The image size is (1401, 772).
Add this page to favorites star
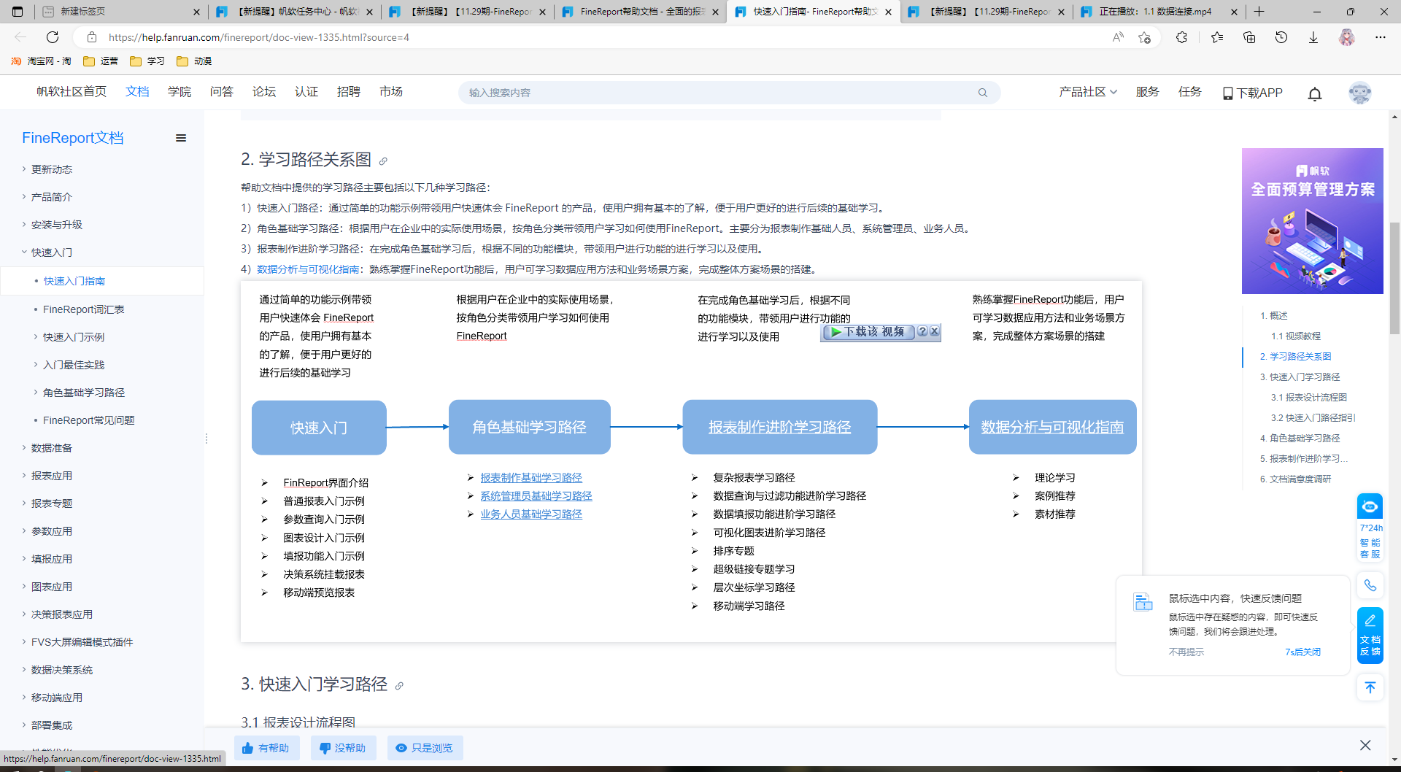tap(1144, 37)
